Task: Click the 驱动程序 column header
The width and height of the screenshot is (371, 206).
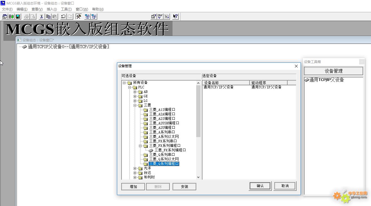Action: (x=268, y=83)
